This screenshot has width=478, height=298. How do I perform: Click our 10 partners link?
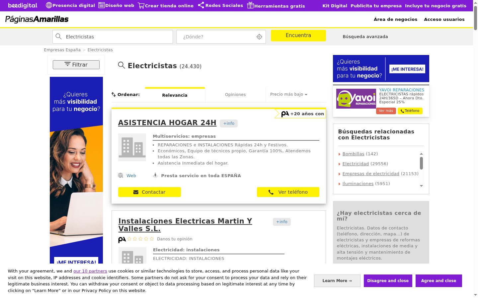(90, 271)
